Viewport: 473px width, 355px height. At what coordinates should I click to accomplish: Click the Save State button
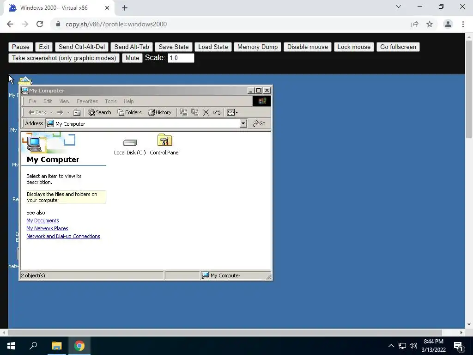click(x=174, y=47)
